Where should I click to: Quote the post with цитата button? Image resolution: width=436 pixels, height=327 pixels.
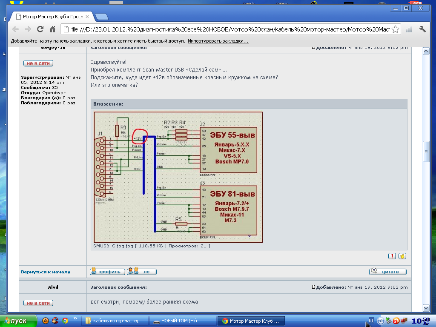(x=388, y=272)
